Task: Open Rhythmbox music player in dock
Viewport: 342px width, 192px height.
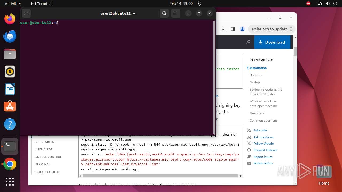Action: tap(10, 72)
